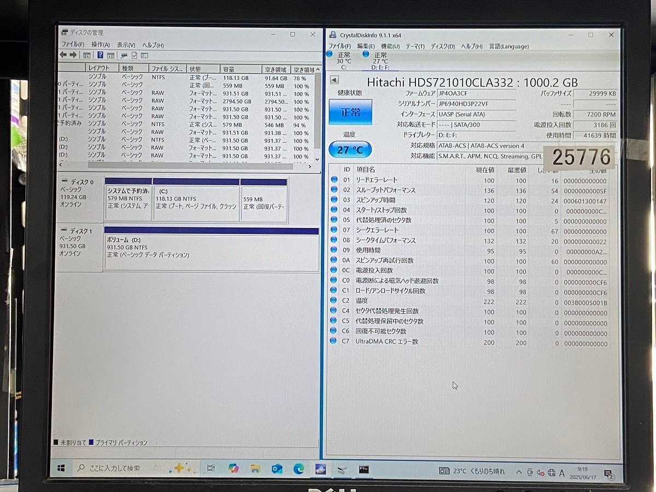Select the D: E: F: drive status orb

(x=366, y=54)
